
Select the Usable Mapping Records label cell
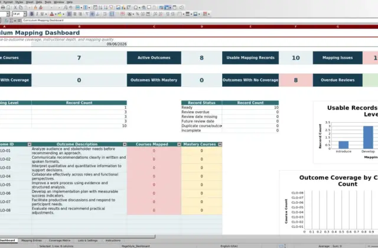point(250,58)
